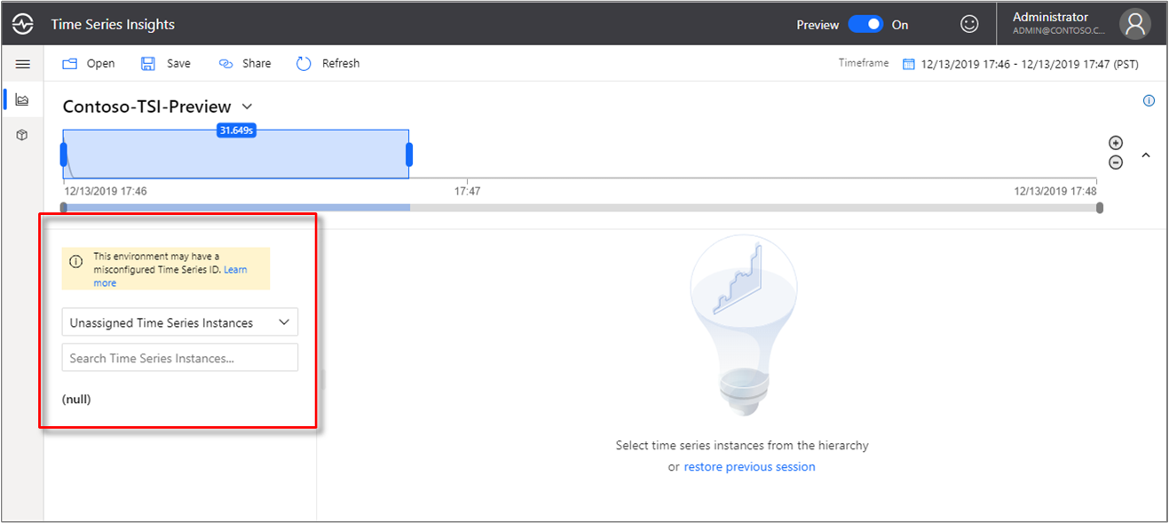Viewport: 1169px width, 523px height.
Task: Collapse the timeline with the chevron
Action: pyautogui.click(x=1146, y=155)
